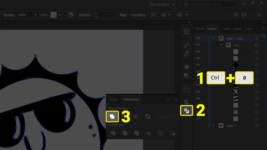Open the Artboards panel icon in dock

pos(187,89)
